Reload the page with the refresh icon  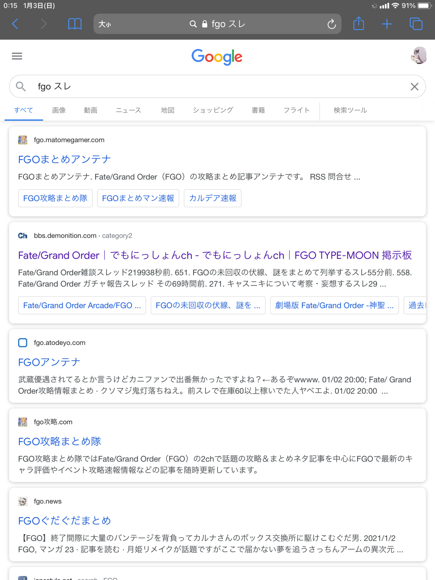[331, 24]
